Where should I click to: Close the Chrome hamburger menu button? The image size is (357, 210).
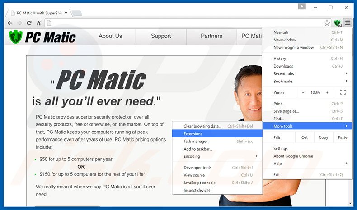tap(348, 23)
